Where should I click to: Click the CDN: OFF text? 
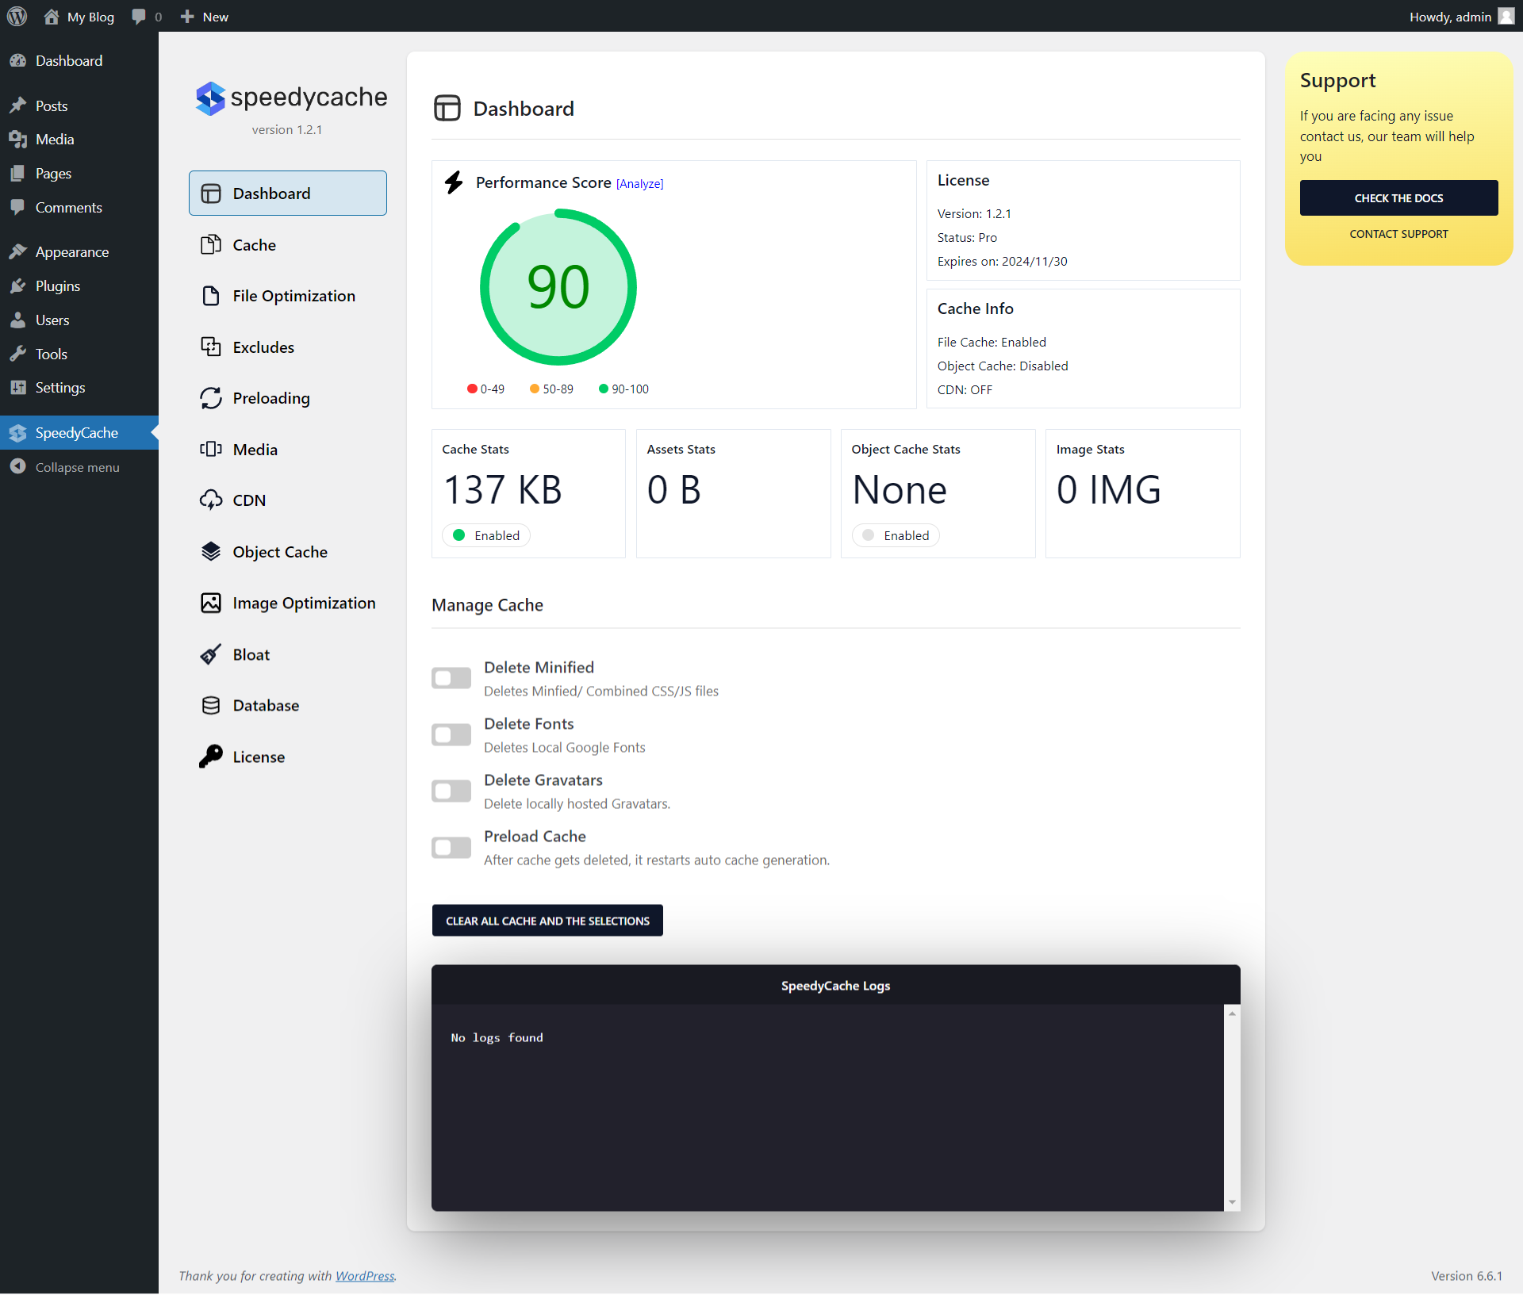point(965,390)
